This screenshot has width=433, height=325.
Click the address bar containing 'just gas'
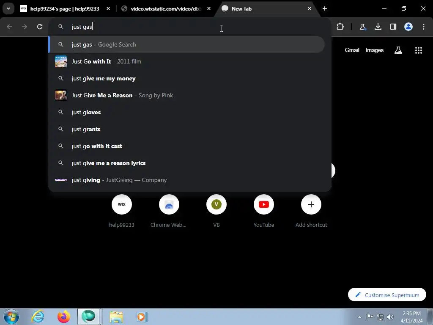[x=190, y=27]
